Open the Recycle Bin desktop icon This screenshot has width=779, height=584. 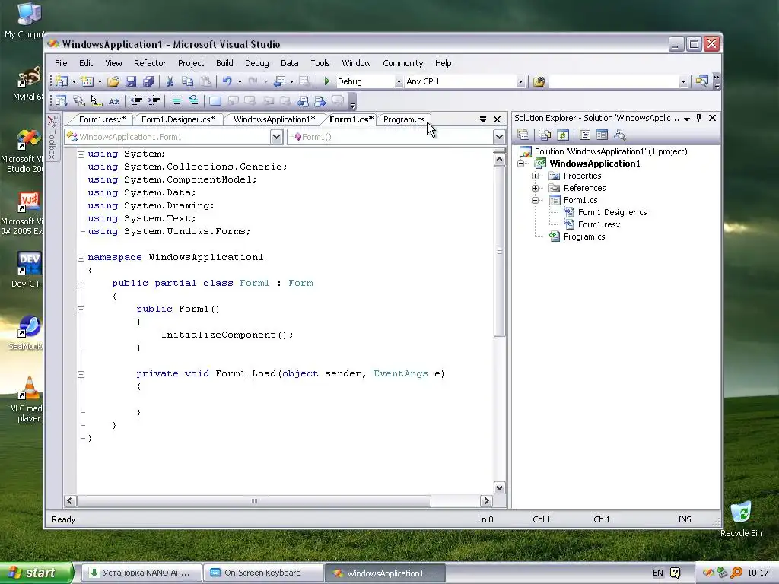[741, 519]
